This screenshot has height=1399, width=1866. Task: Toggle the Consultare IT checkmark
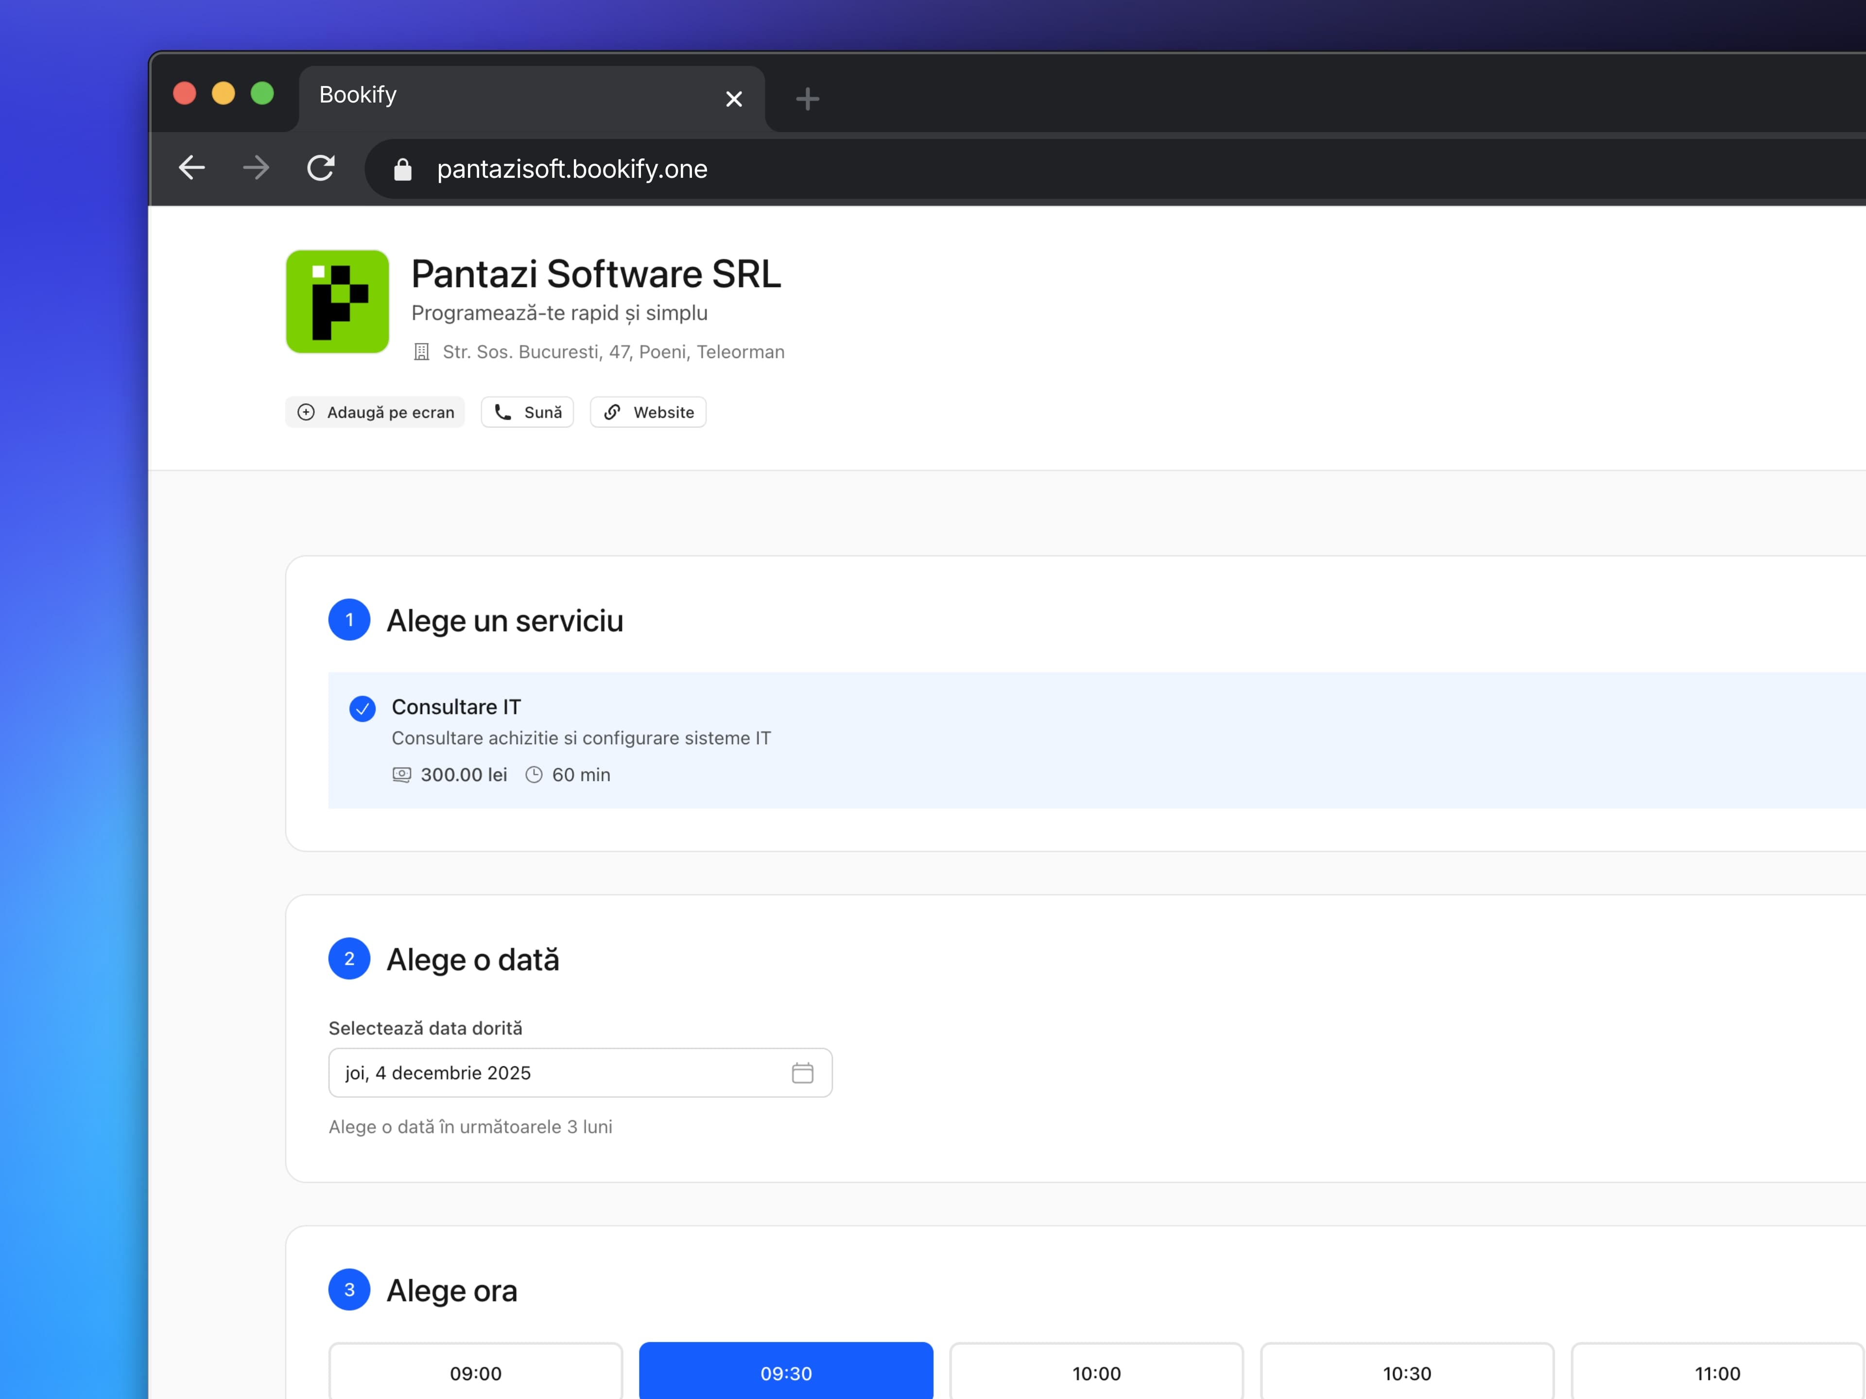point(362,708)
